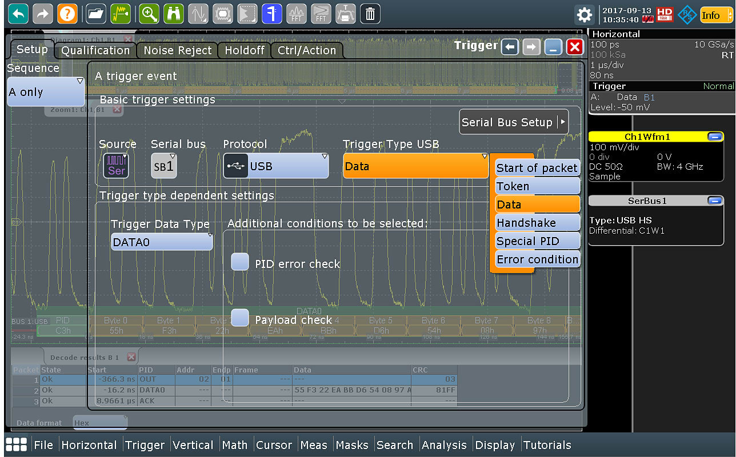Activate the Zoom magnifier tool

pos(149,13)
